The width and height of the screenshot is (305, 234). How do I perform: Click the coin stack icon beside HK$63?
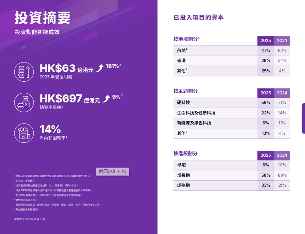(x=24, y=72)
